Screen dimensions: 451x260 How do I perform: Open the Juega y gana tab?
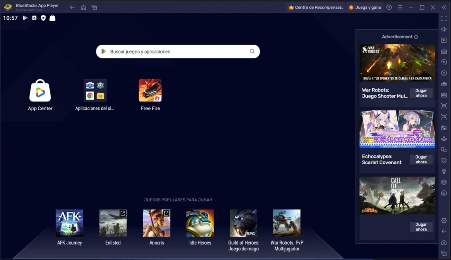(x=365, y=7)
